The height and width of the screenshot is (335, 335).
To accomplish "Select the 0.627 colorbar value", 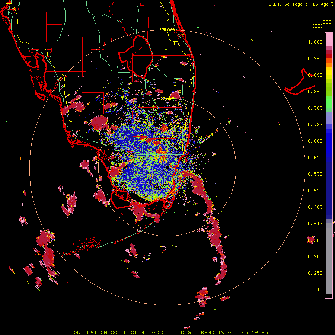I will [x=315, y=158].
